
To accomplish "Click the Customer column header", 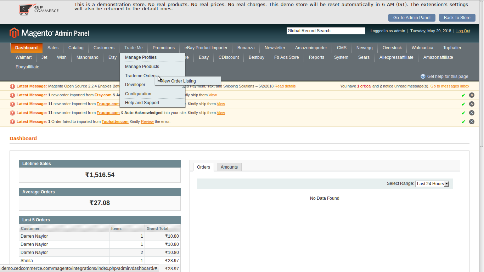I will [64, 228].
